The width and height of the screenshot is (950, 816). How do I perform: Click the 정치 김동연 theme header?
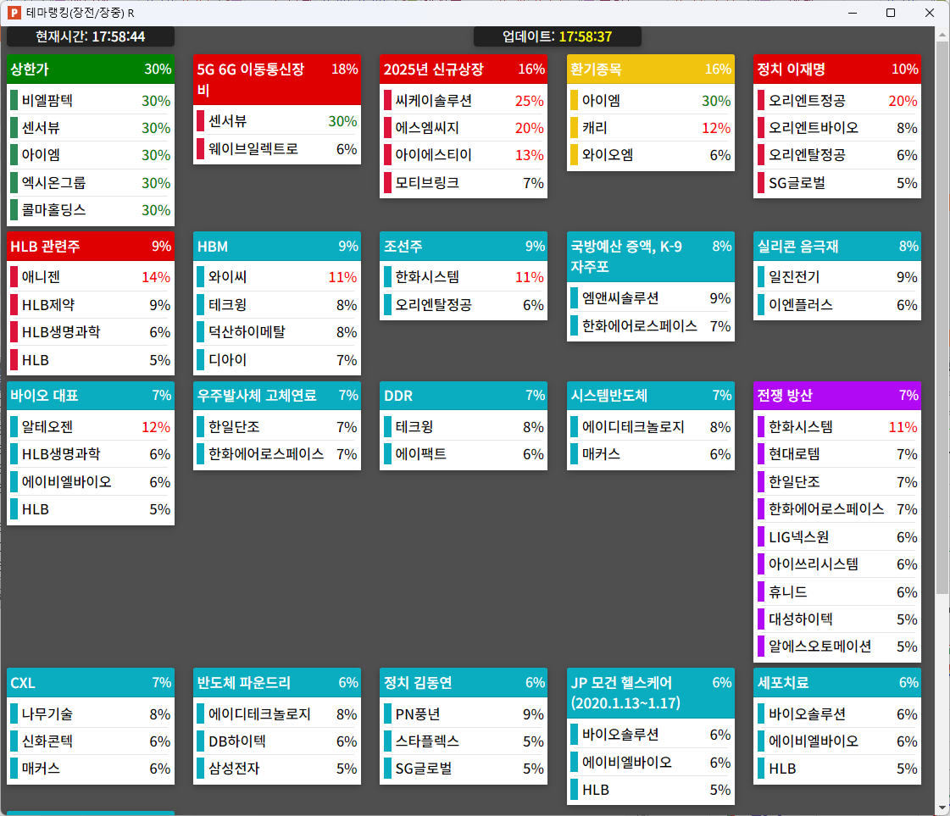coord(464,683)
